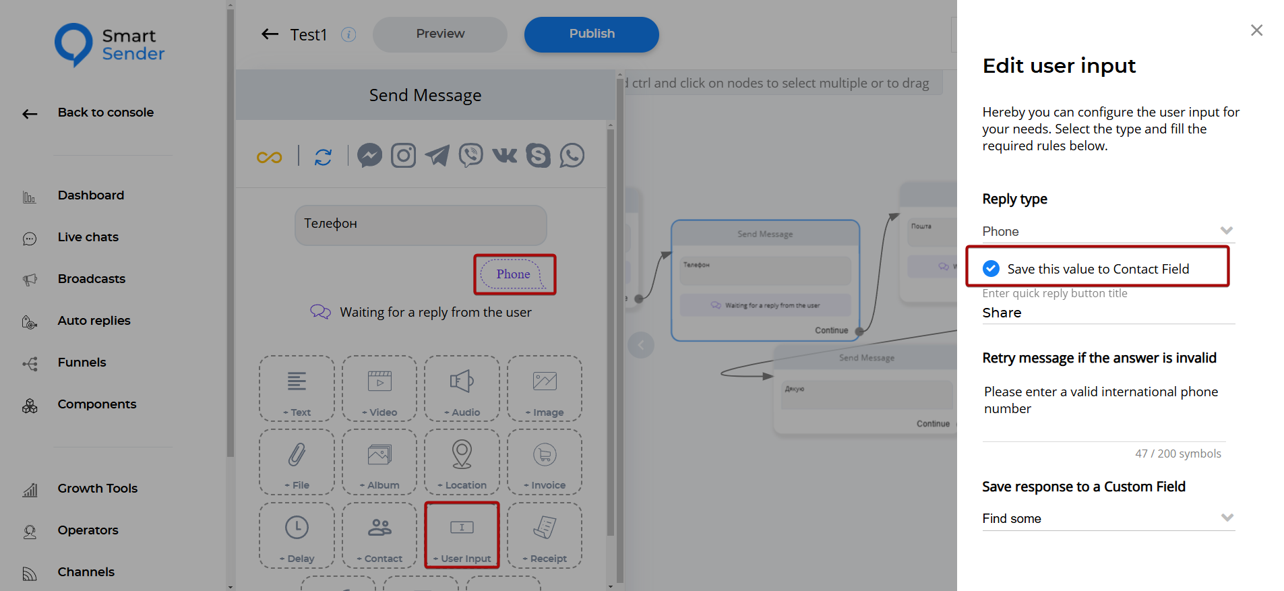
Task: Open Auto replies section
Action: click(94, 321)
